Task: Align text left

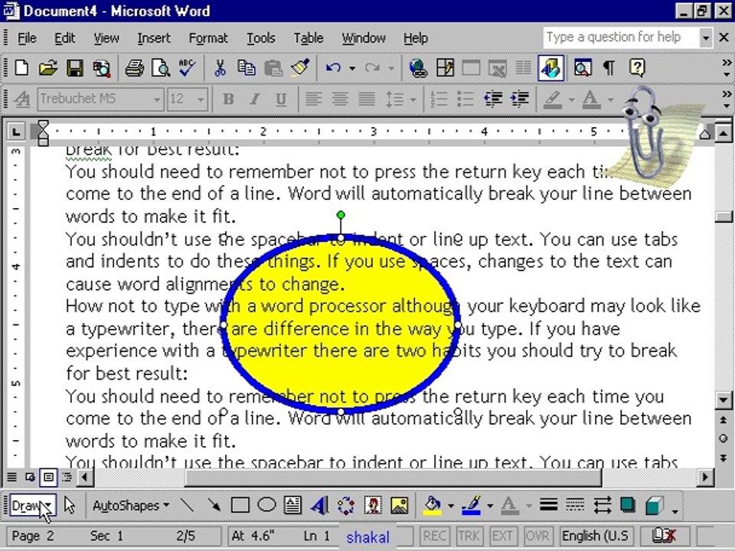Action: [314, 99]
